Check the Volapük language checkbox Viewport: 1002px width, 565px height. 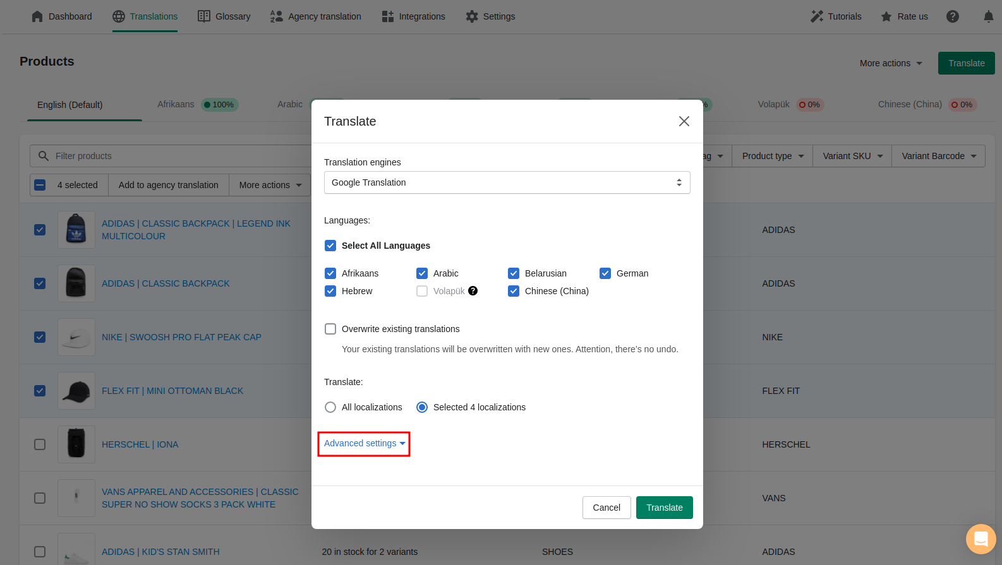[422, 291]
